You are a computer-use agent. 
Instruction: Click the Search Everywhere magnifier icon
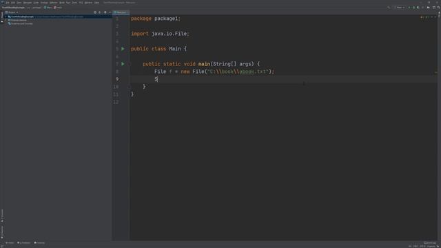tap(438, 8)
